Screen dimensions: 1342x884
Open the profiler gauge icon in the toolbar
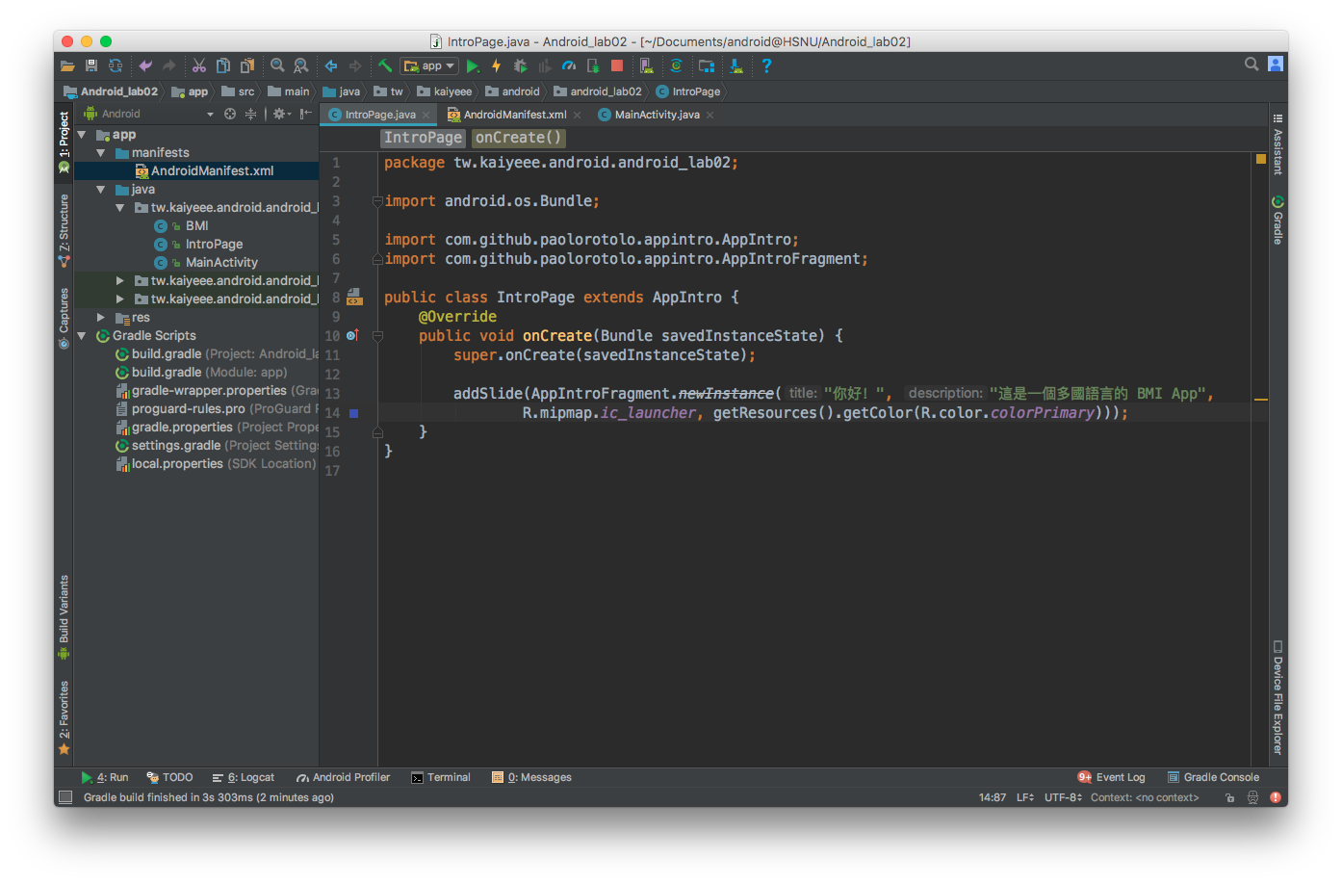569,66
